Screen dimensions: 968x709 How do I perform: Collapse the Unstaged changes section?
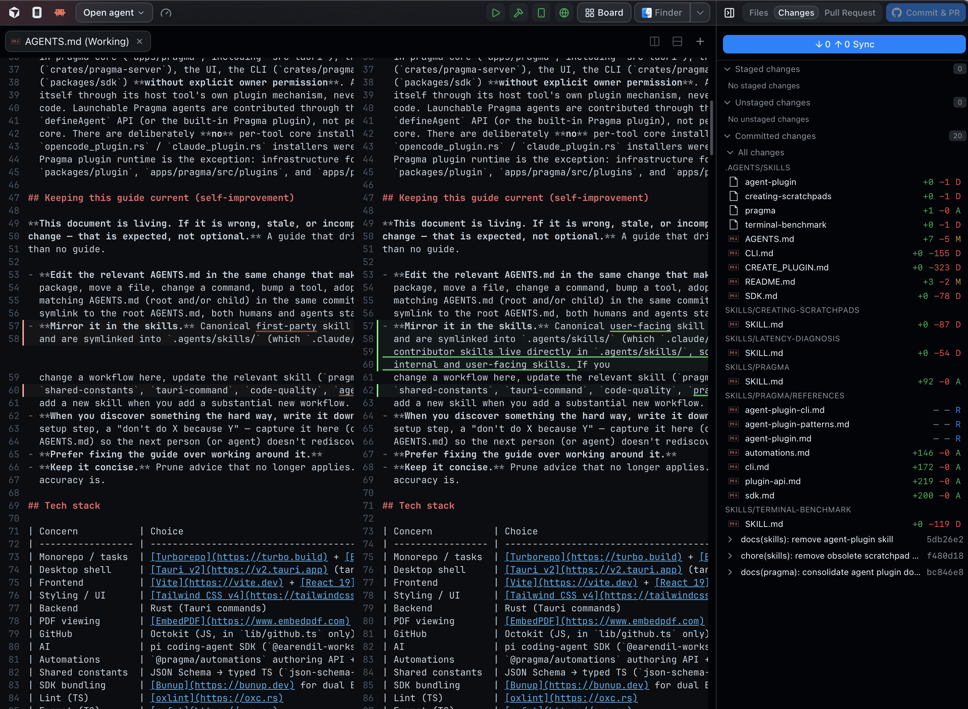(x=727, y=103)
